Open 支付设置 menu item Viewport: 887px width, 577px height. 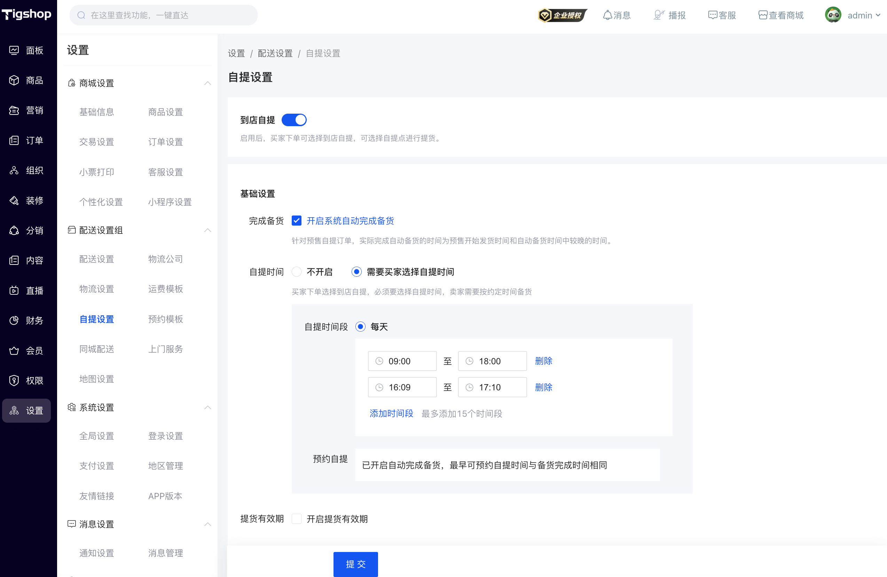point(96,466)
